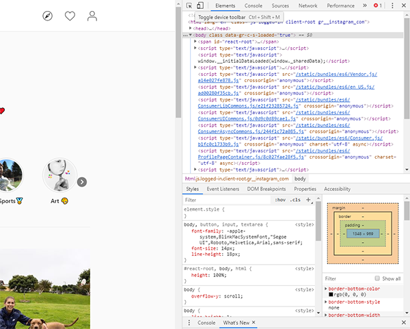Click the overflow-y: scroll declaration

[217, 296]
